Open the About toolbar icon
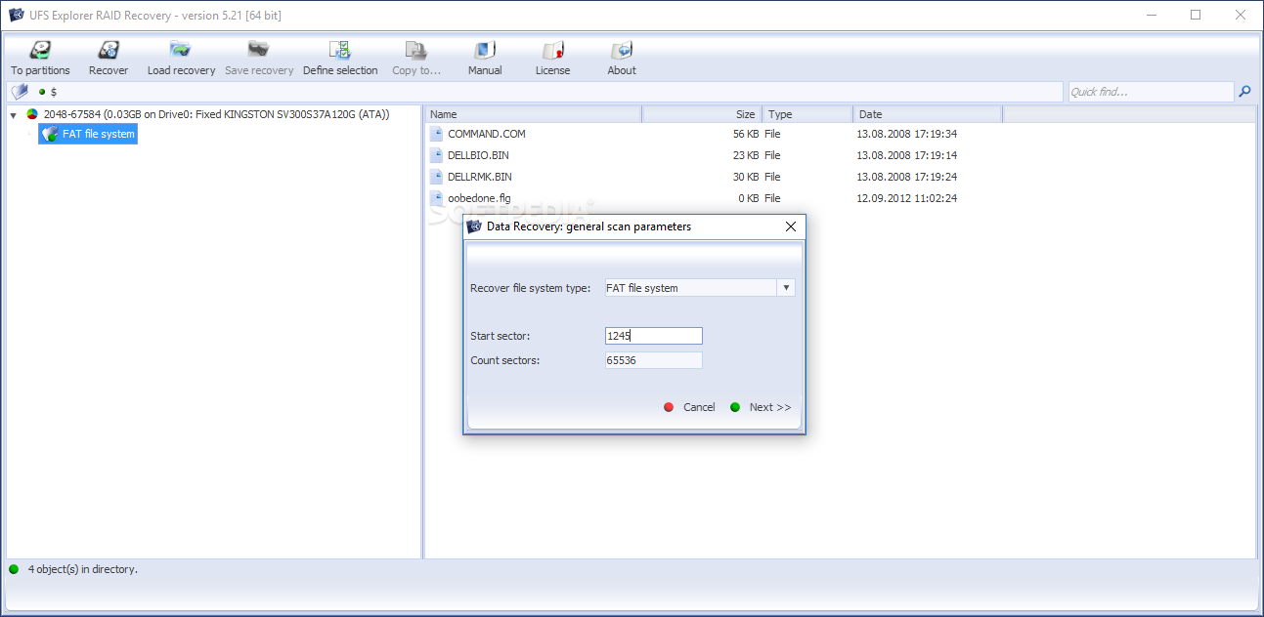 pyautogui.click(x=622, y=58)
